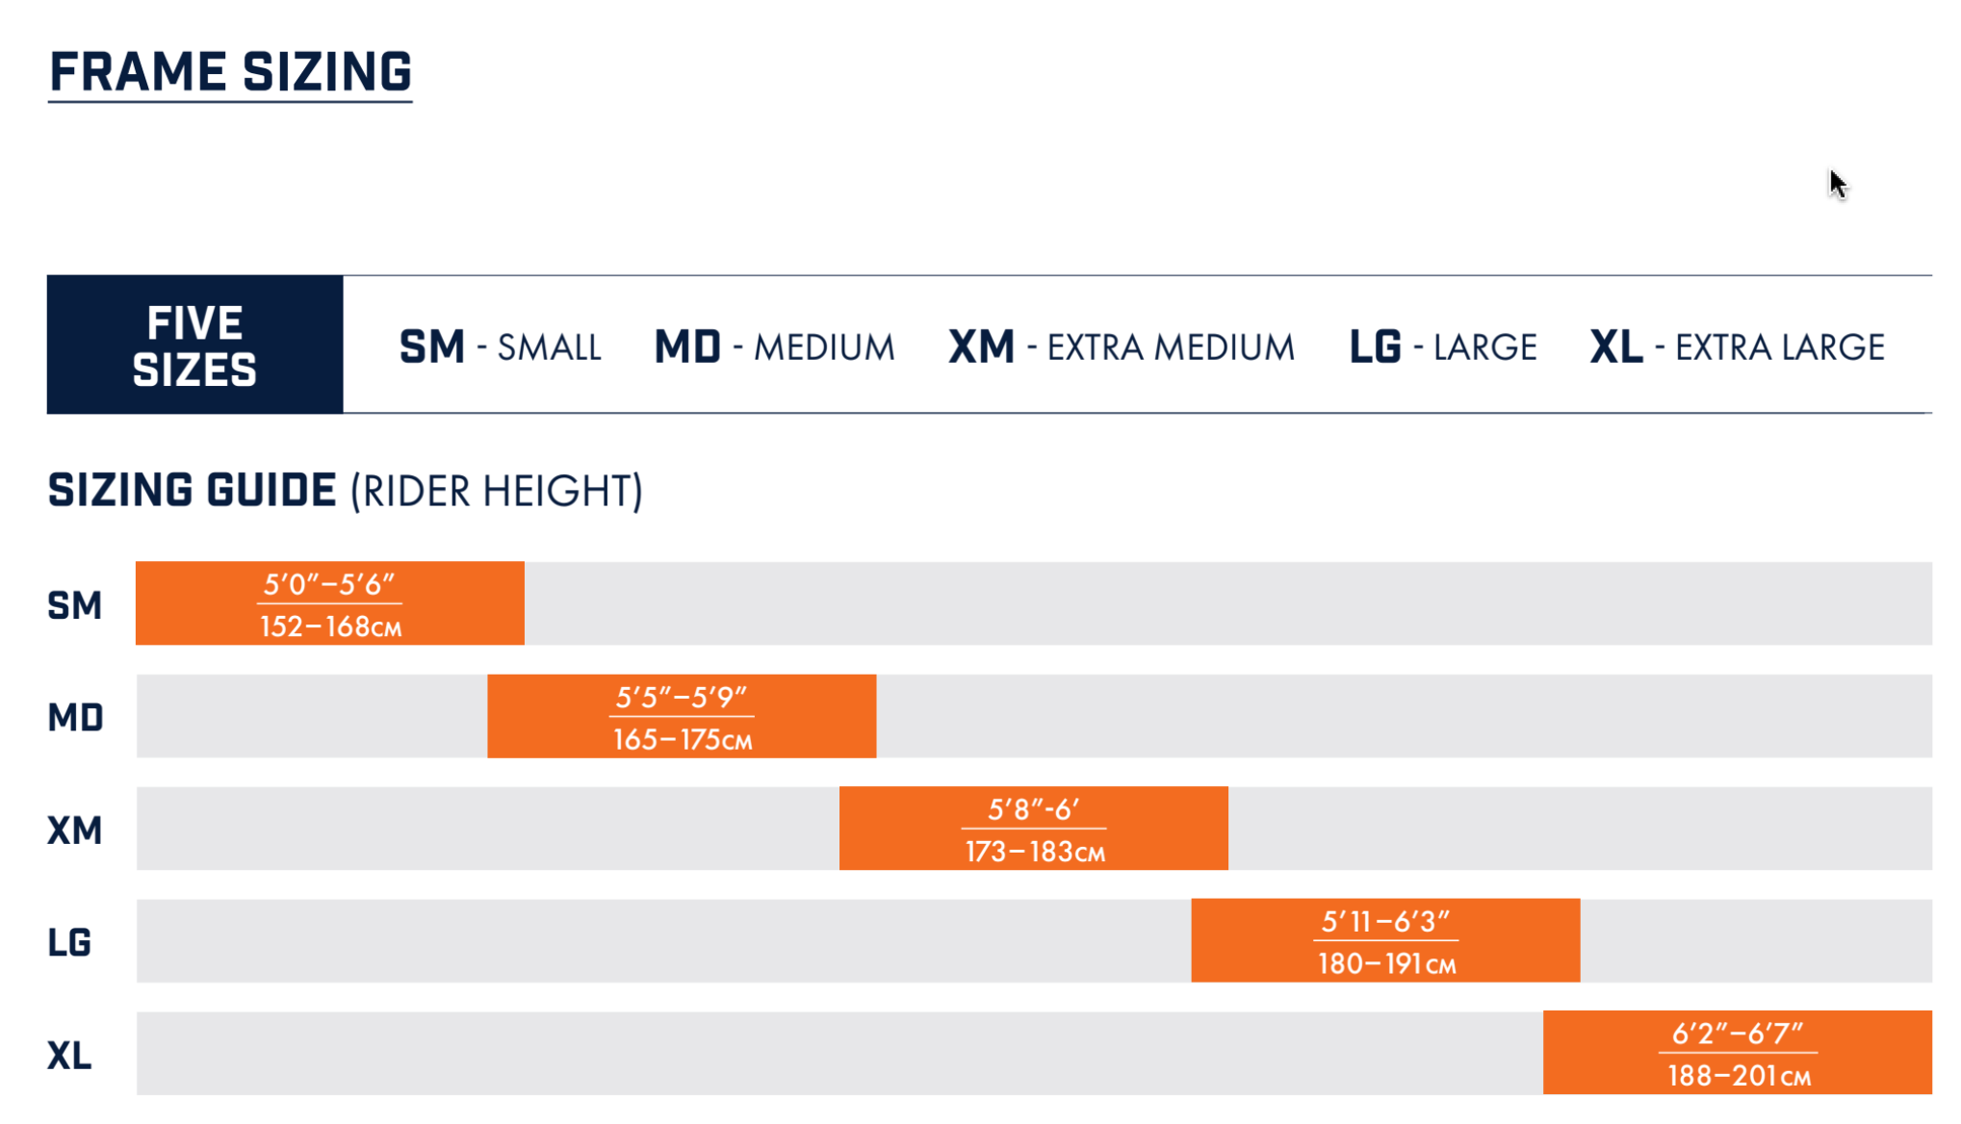
Task: Click the orange 173–183cm height bar
Action: [1033, 829]
